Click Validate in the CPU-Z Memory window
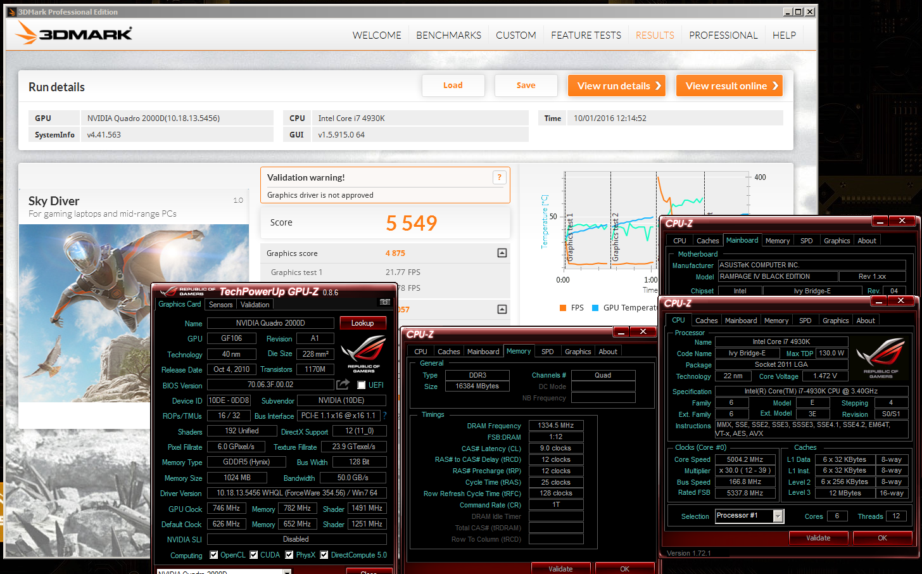This screenshot has height=574, width=922. (560, 568)
